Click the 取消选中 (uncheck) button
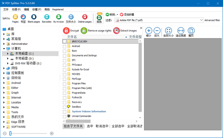223x138 pixels. 102,126
